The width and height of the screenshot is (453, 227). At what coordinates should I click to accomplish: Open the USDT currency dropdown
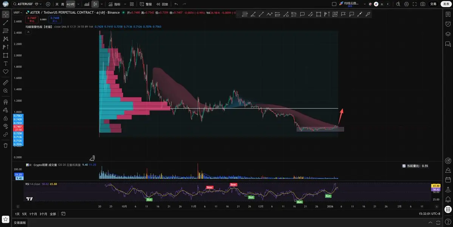click(18, 12)
